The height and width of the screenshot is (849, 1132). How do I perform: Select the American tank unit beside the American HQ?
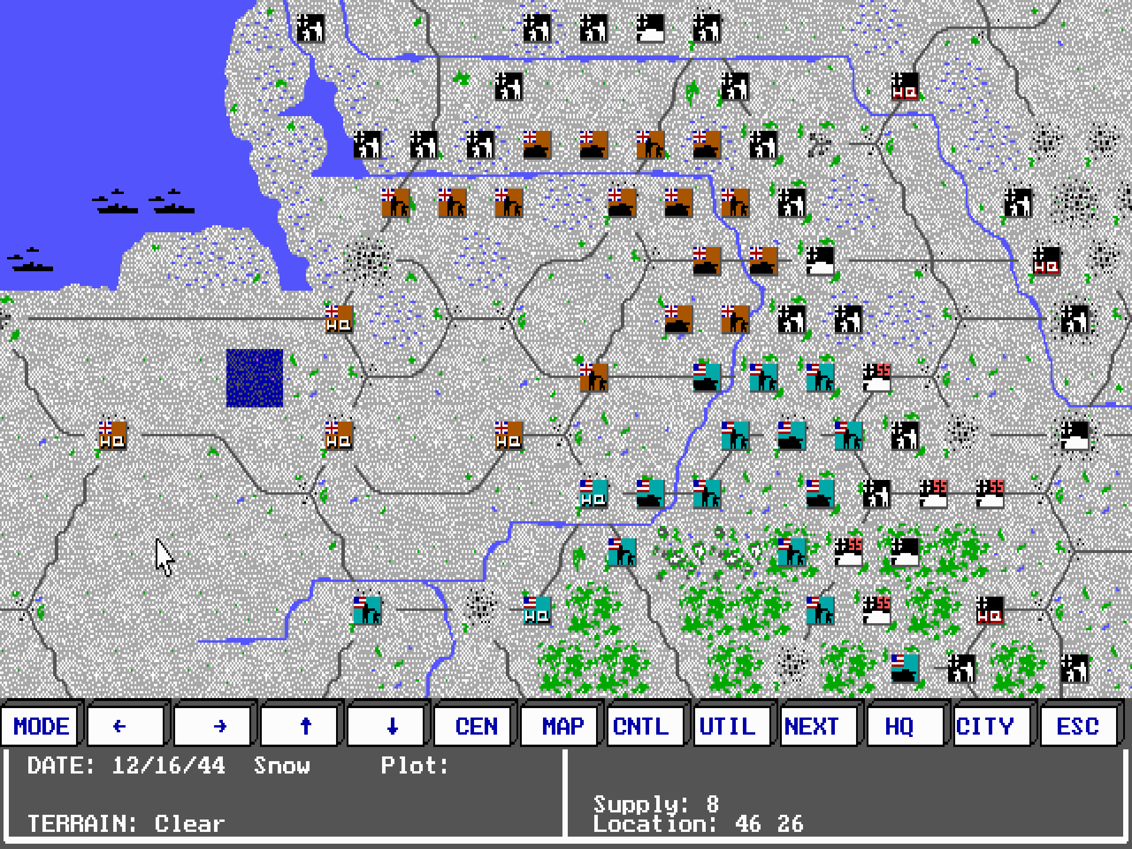[650, 493]
